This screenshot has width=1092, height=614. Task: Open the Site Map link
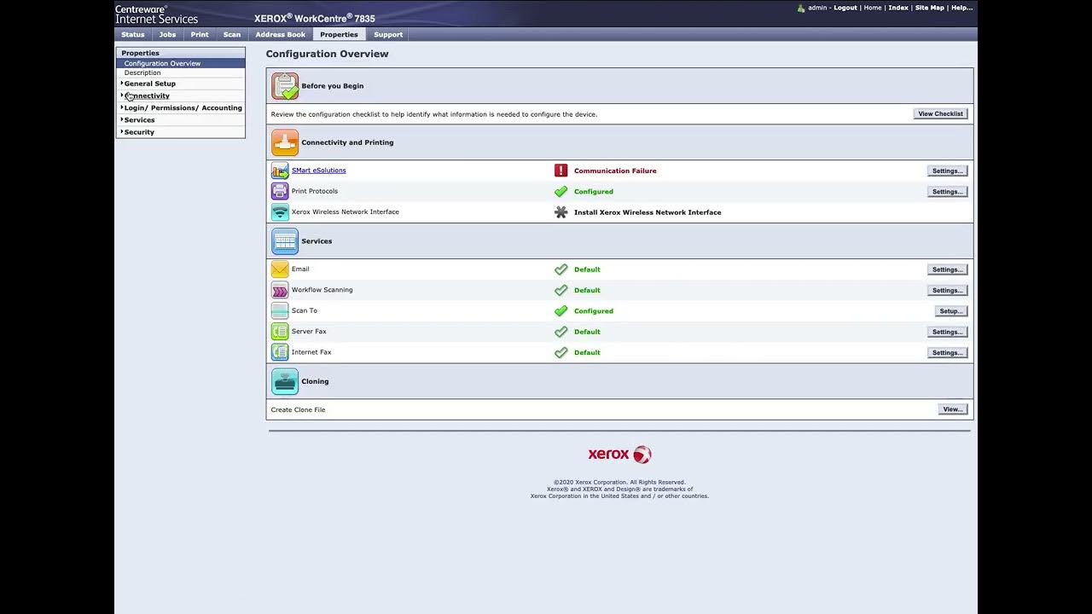click(930, 8)
